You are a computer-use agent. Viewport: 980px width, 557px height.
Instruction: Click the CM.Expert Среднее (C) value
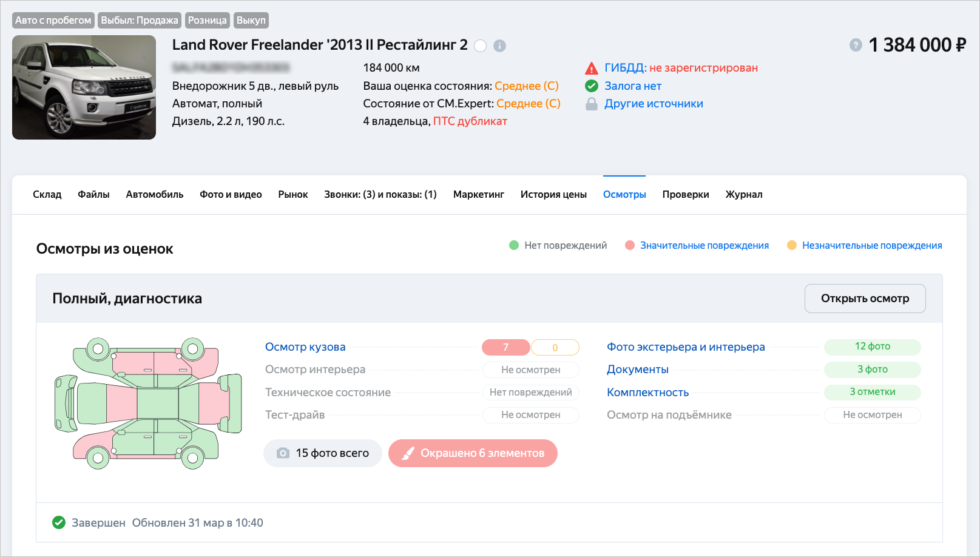[529, 104]
